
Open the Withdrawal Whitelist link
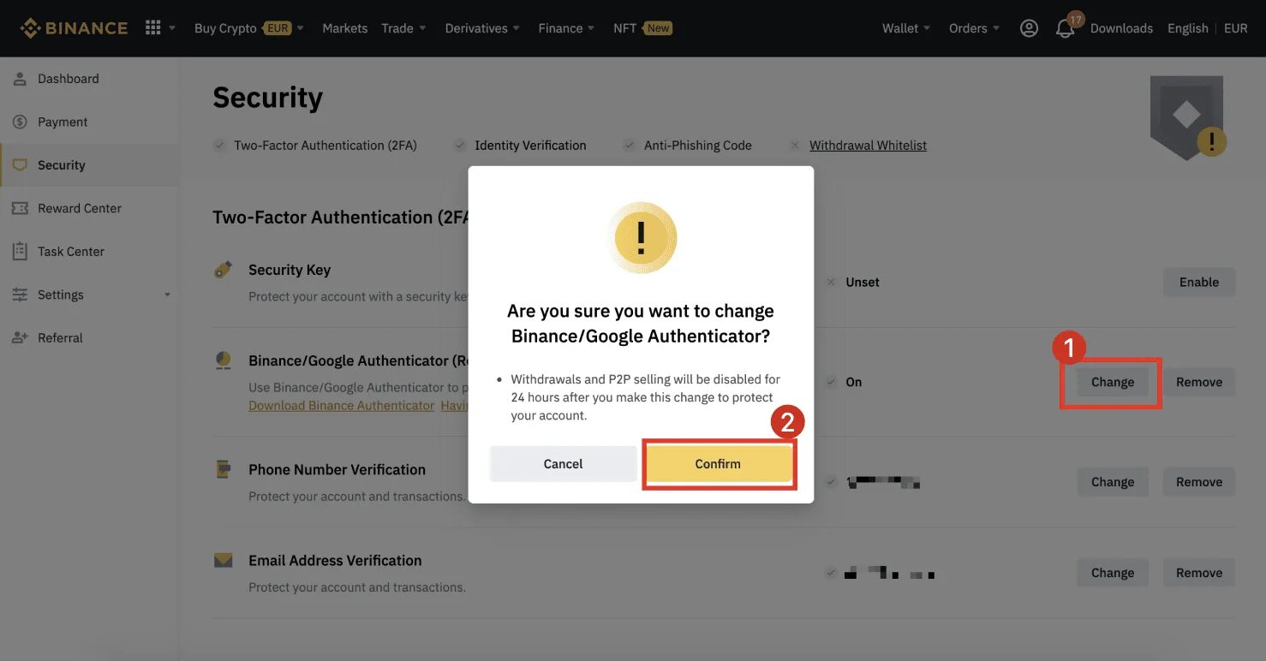(868, 146)
